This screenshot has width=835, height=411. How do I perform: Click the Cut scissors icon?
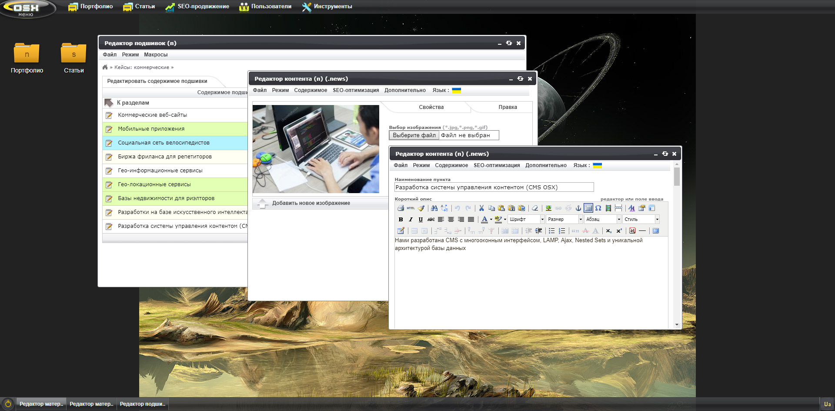click(x=481, y=208)
